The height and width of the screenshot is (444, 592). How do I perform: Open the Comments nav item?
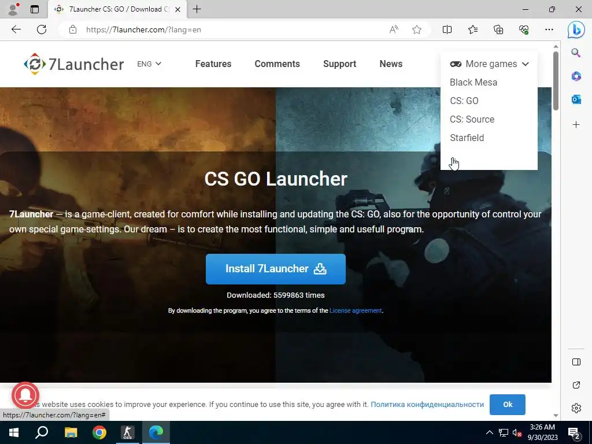pyautogui.click(x=277, y=64)
